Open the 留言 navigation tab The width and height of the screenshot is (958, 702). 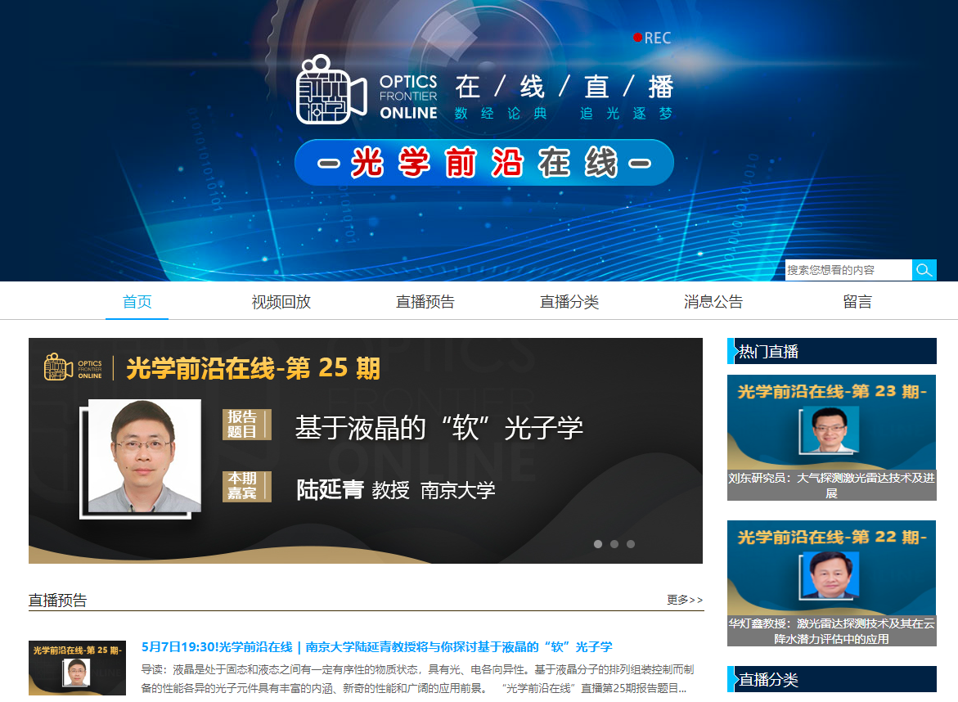857,302
